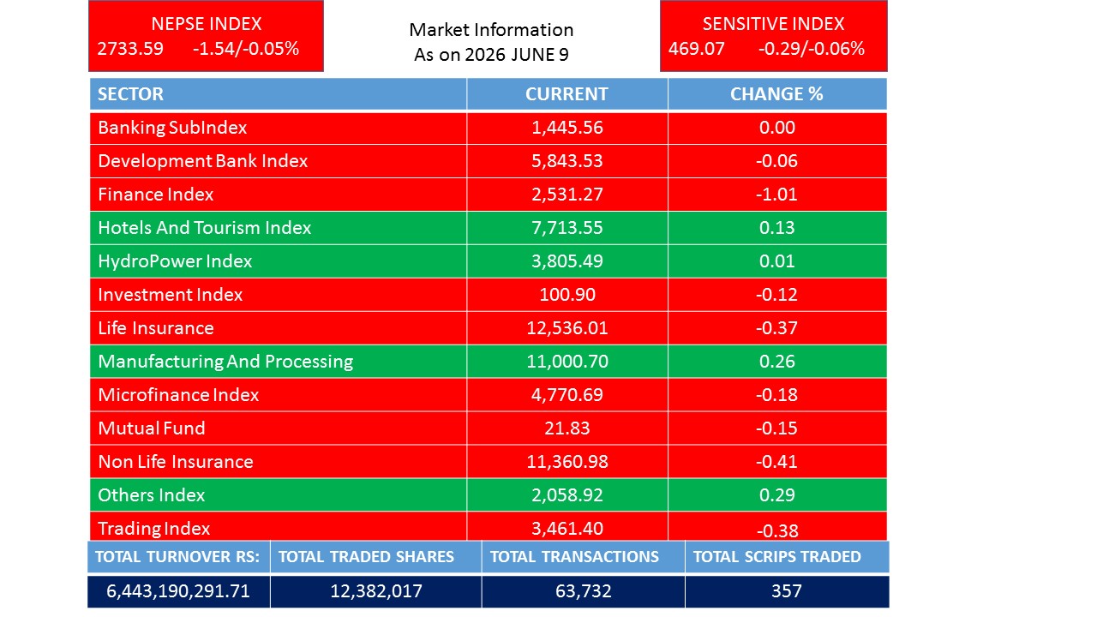1097x617 pixels.
Task: Click HydroPower Index current value 3,805.49
Action: coord(567,261)
